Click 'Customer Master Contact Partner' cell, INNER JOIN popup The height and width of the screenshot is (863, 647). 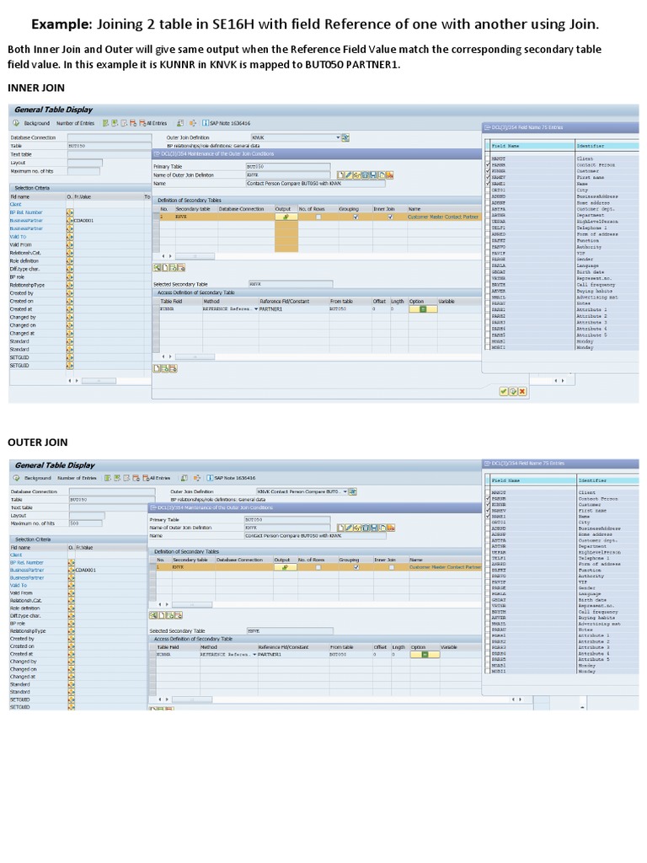tap(443, 217)
